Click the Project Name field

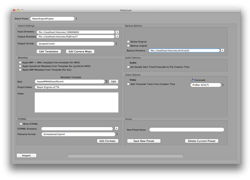(x=76, y=87)
